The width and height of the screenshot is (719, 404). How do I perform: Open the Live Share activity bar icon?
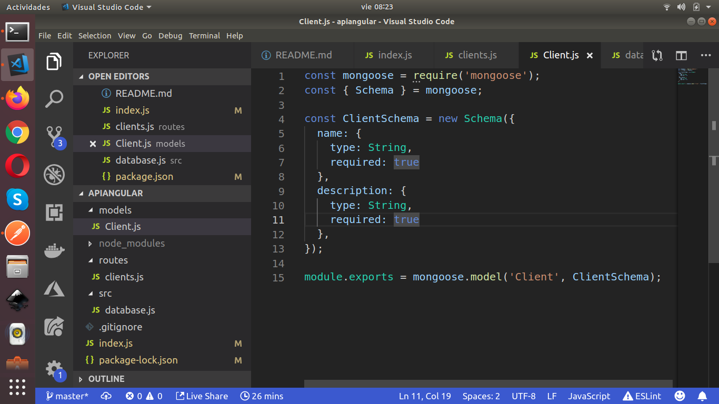pyautogui.click(x=54, y=326)
